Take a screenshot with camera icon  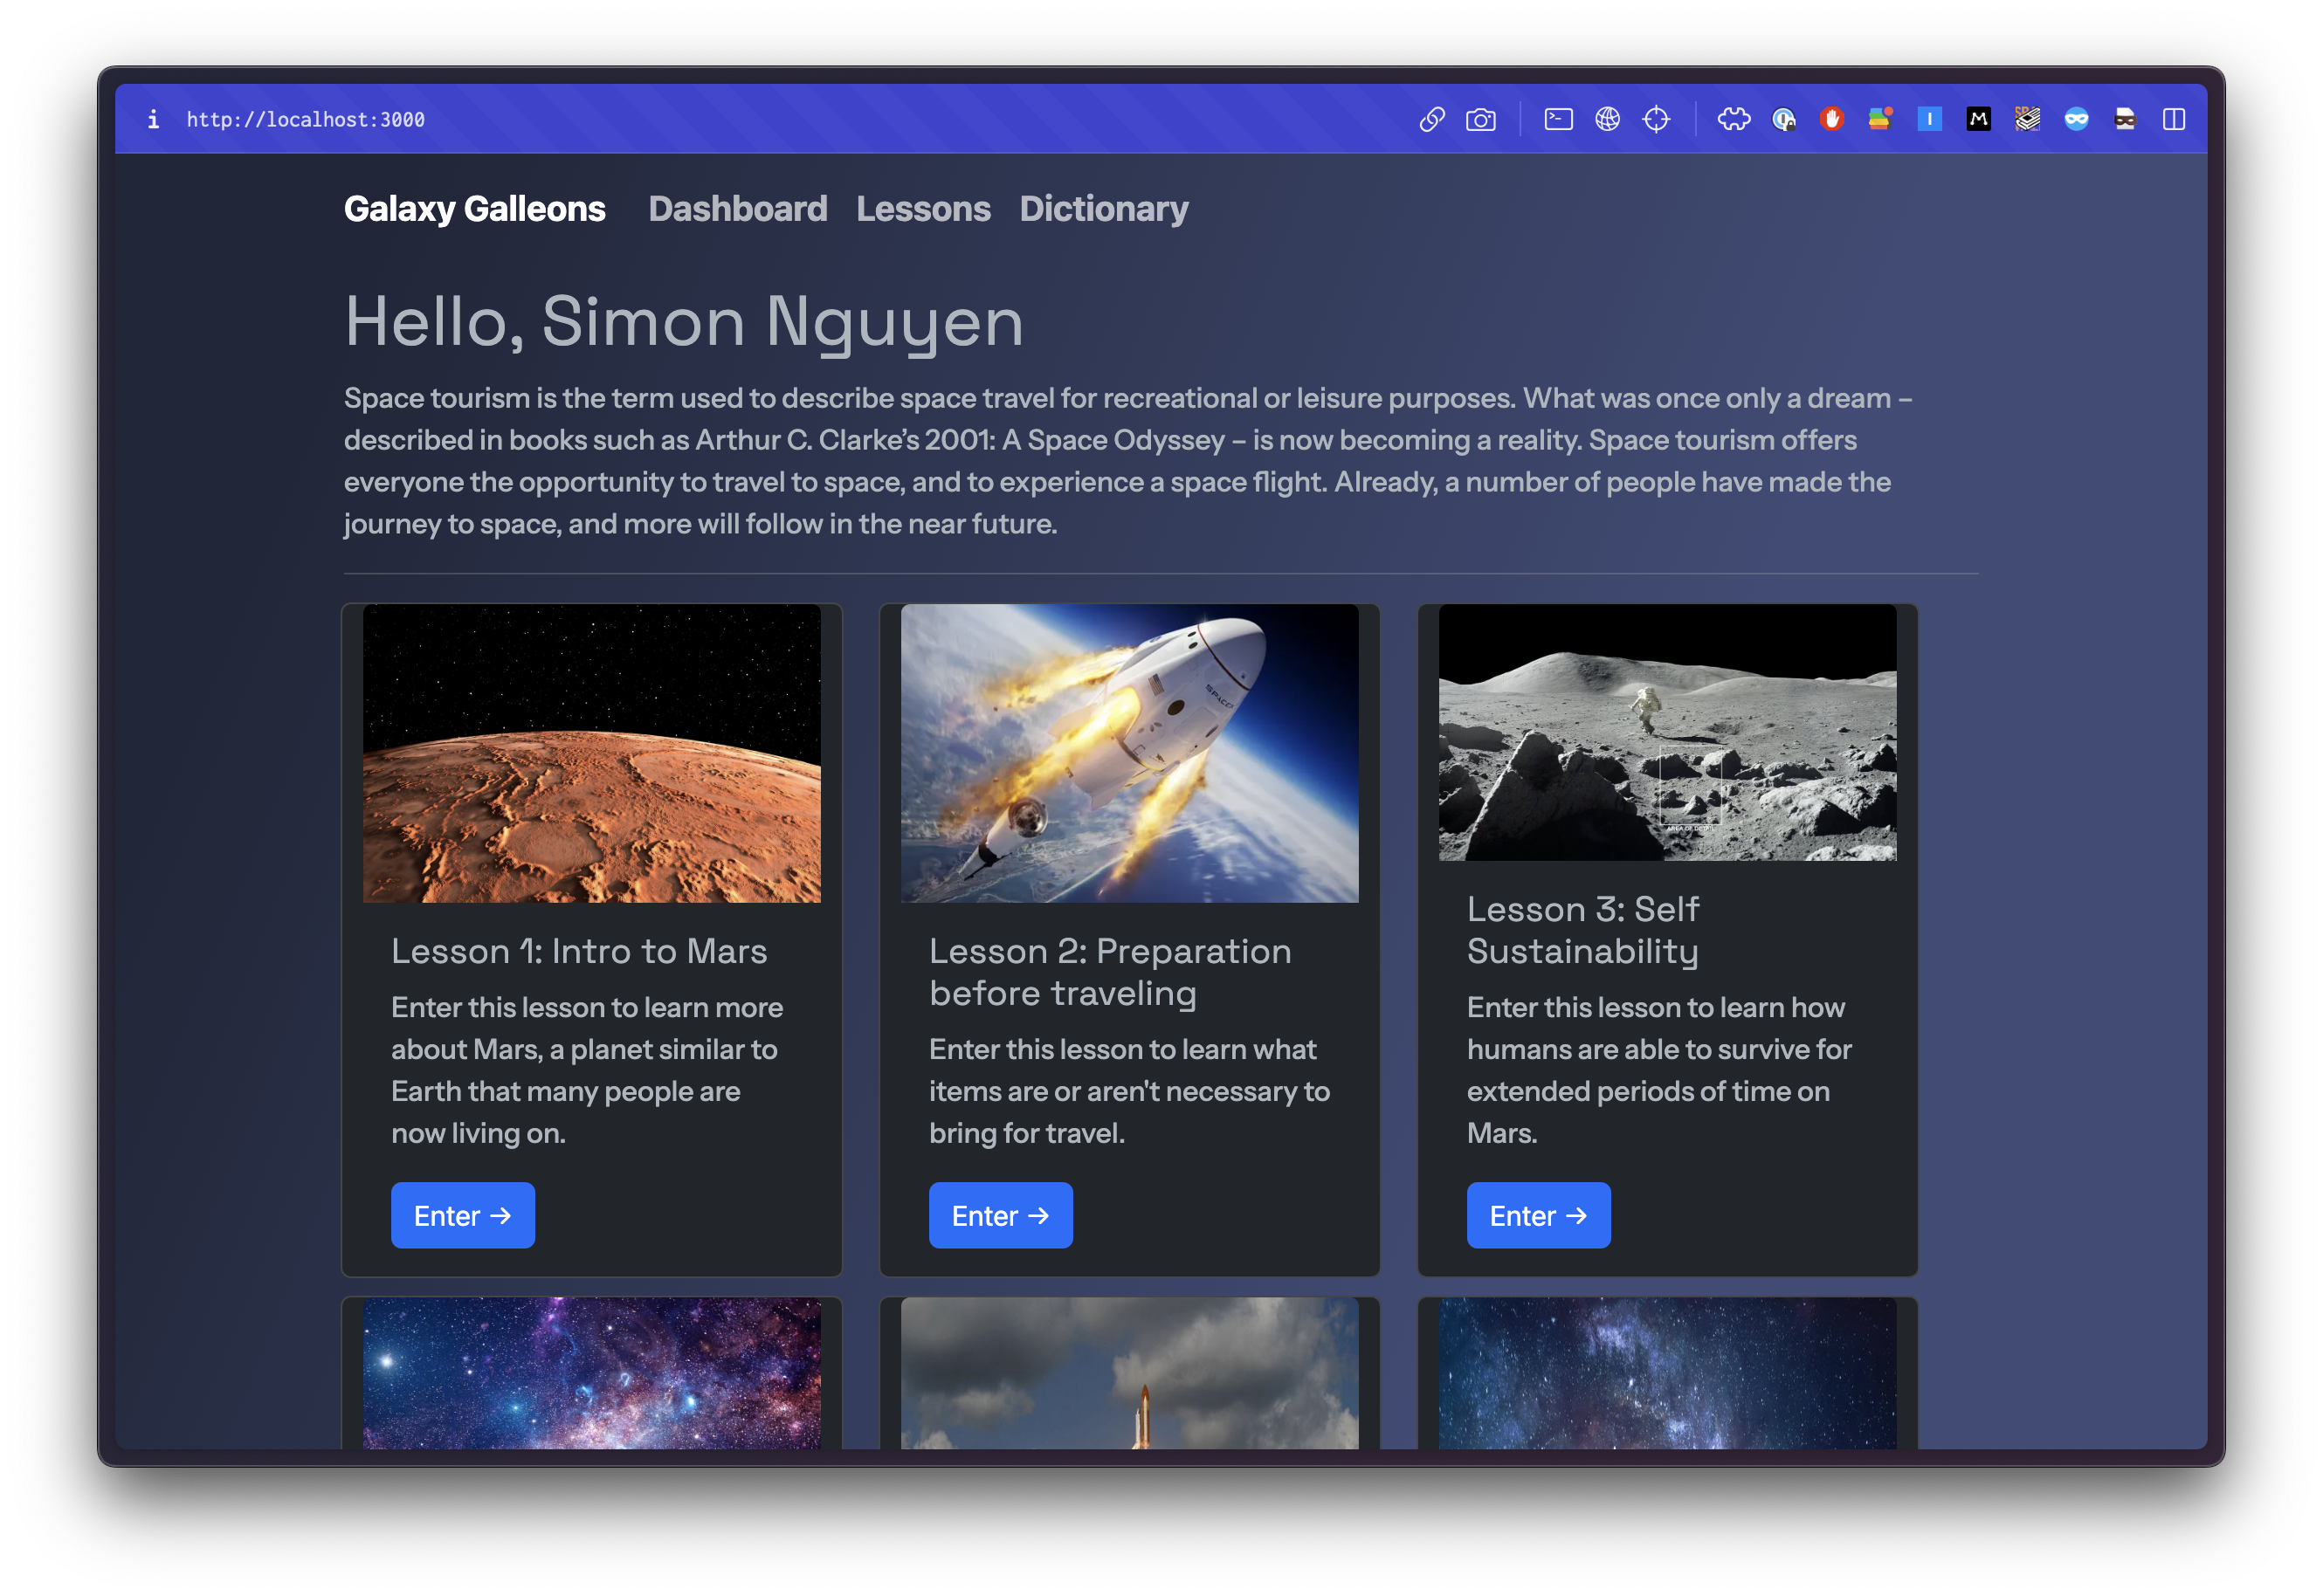coord(1481,120)
